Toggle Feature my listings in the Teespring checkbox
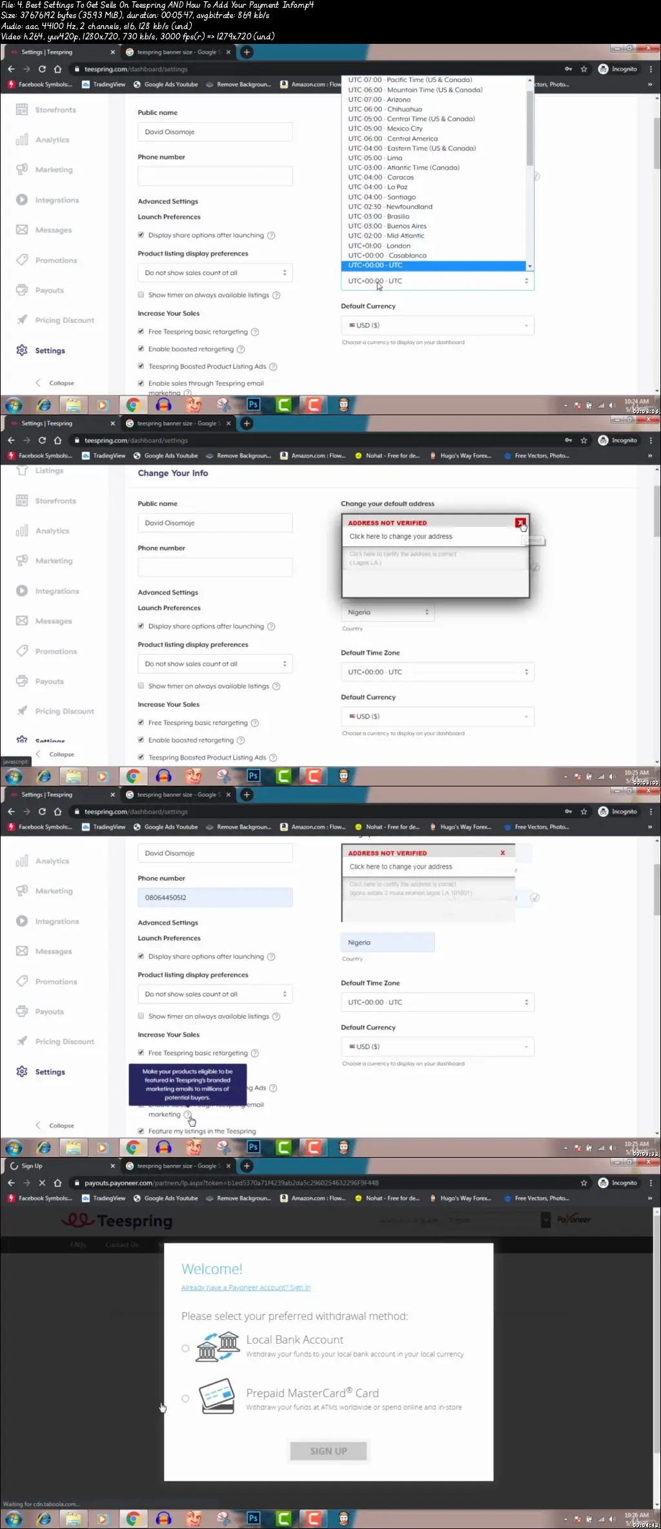This screenshot has height=1529, width=661. point(141,1131)
